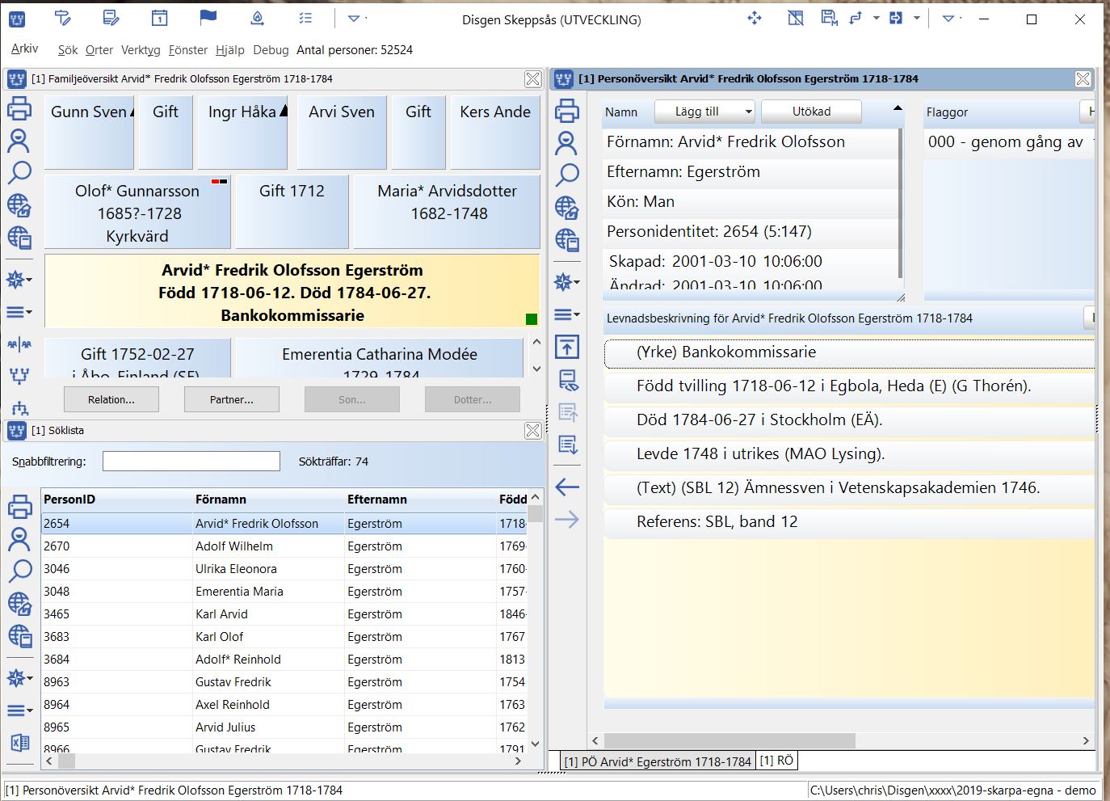Click the boxed up-arrow icon in the Personöversikt sidebar
Screen dimensions: 1110x801
coord(567,348)
